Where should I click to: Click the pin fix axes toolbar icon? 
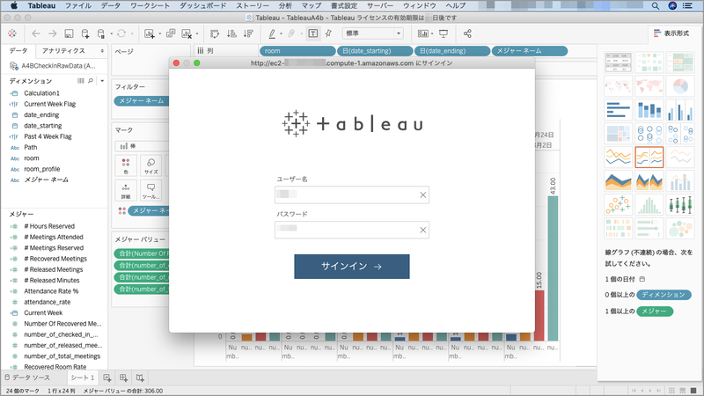[x=328, y=33]
